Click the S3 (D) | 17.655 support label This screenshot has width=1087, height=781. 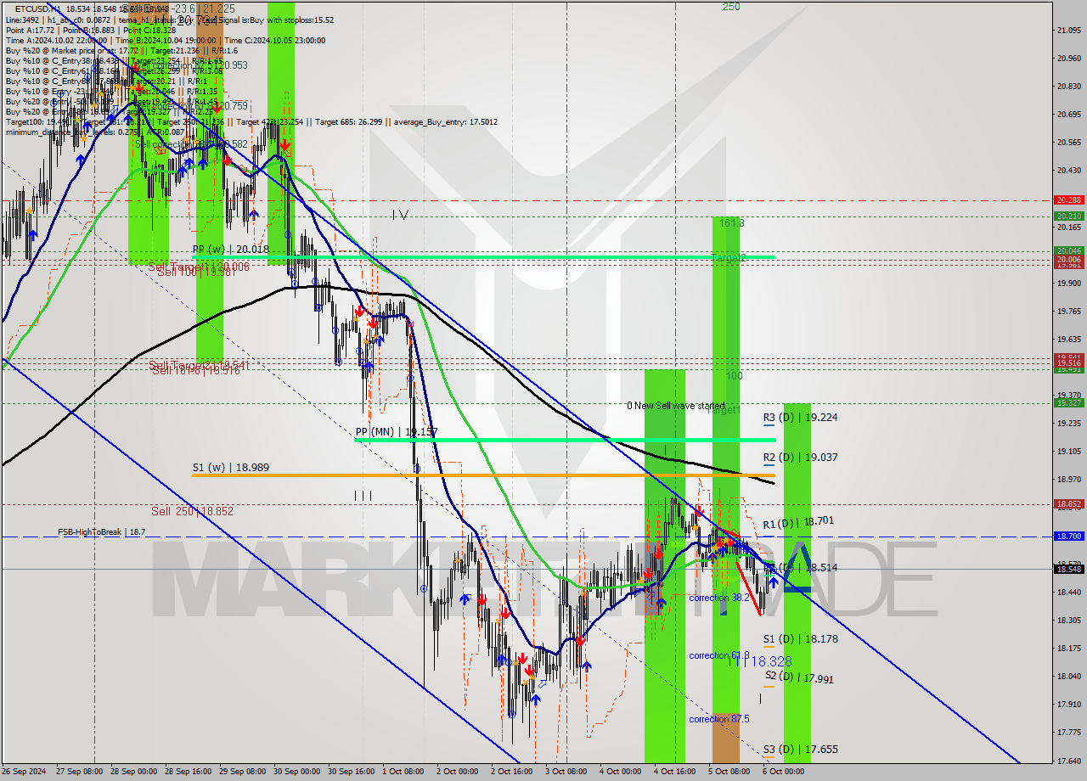tap(800, 750)
